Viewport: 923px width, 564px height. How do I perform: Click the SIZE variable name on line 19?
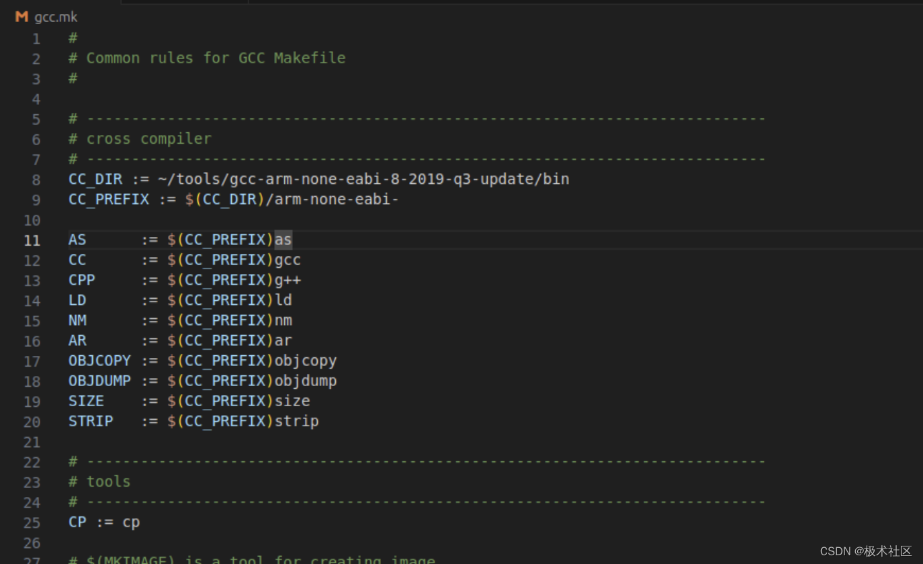(86, 401)
